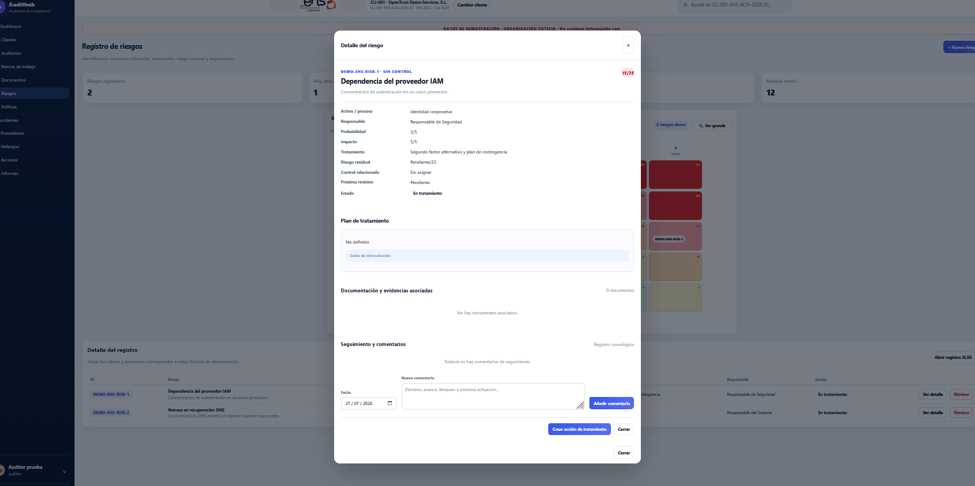Viewport: 975px width, 486px height.
Task: Open Hallazgos in the sidebar
Action: [x=10, y=146]
